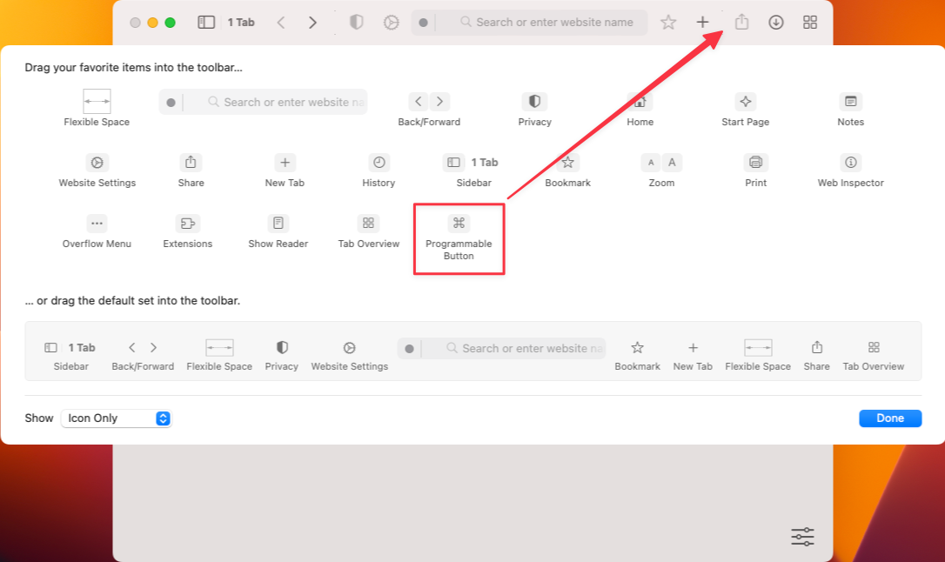The height and width of the screenshot is (562, 945).
Task: Select the Extensions icon
Action: [187, 223]
